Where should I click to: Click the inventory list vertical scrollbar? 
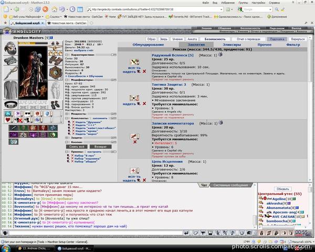310,109
